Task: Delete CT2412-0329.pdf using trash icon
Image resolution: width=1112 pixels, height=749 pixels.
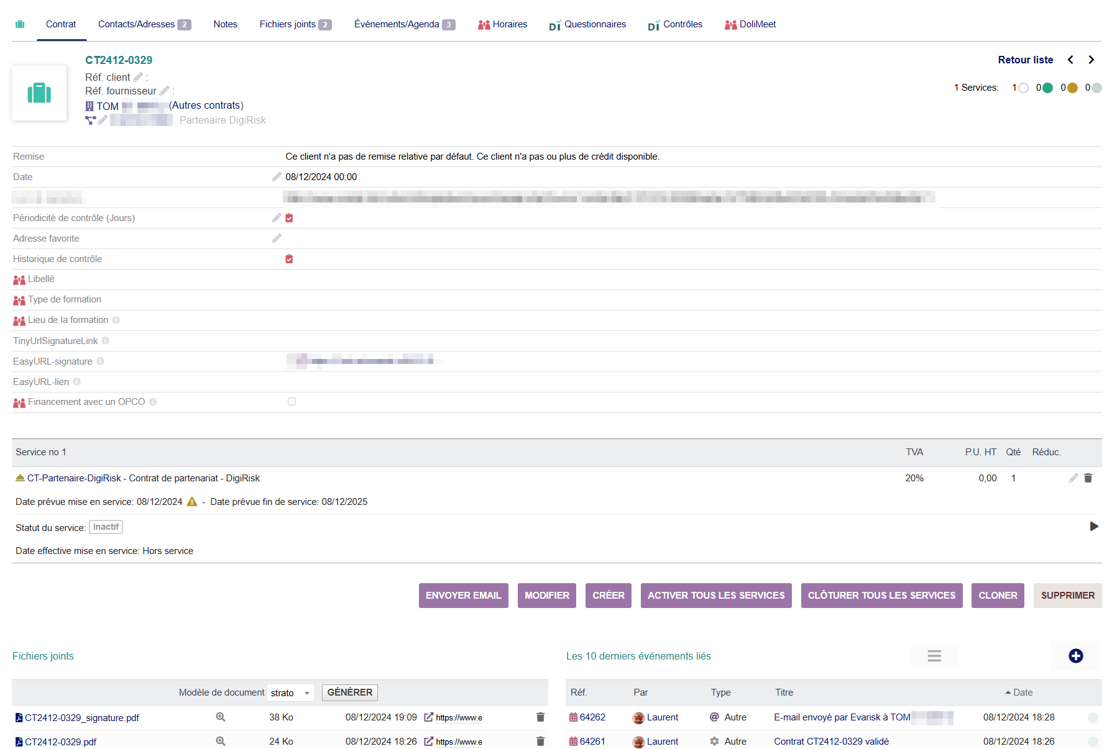Action: tap(540, 742)
